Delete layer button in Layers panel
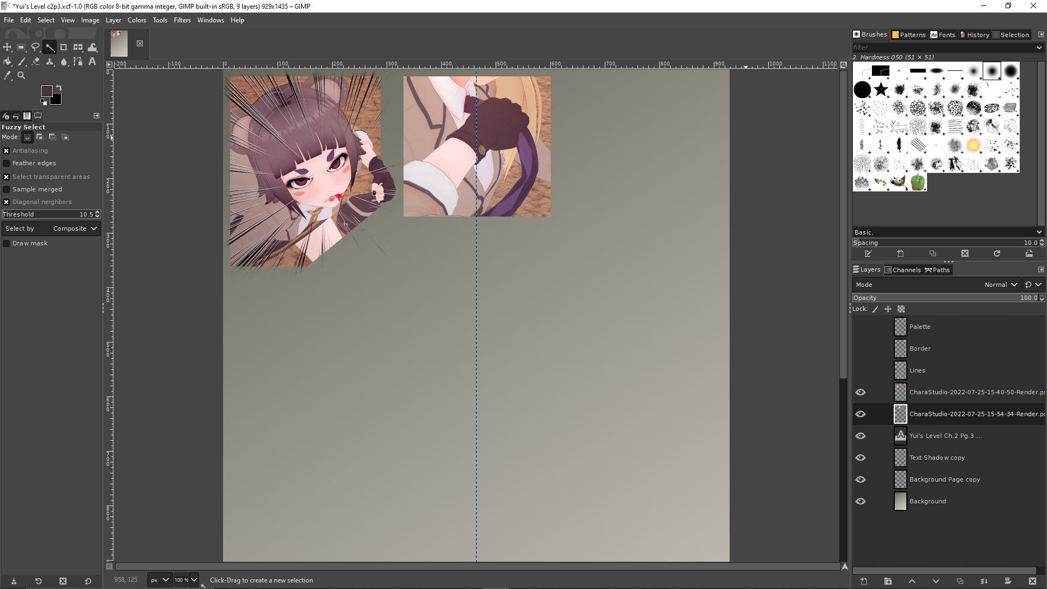Viewport: 1047px width, 589px height. click(1032, 581)
